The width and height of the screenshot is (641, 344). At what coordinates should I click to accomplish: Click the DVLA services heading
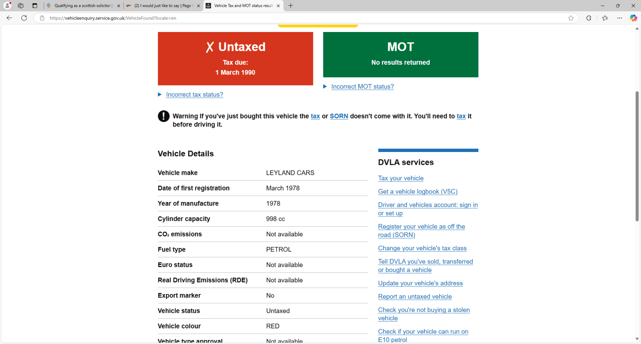406,162
